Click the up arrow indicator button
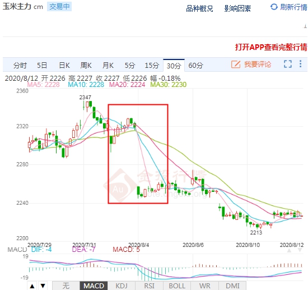308x290 pixels. click(32, 286)
